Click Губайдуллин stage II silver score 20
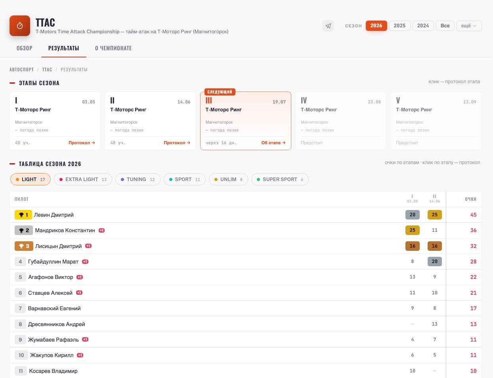 tap(435, 262)
